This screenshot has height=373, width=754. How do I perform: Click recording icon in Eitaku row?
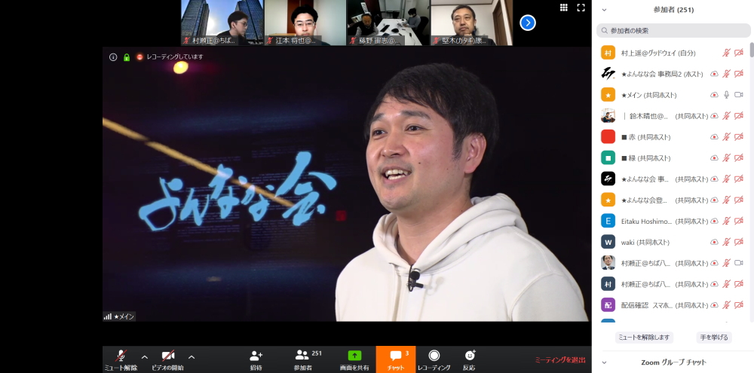(714, 221)
